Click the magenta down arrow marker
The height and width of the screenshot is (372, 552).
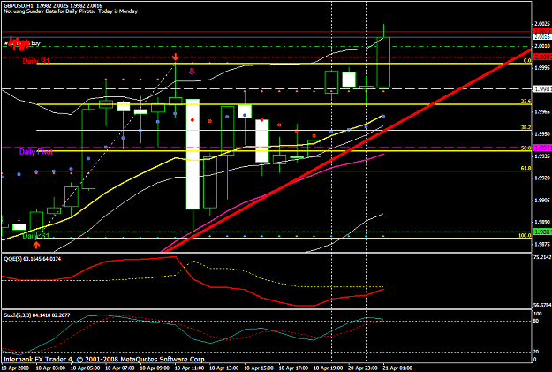[192, 72]
